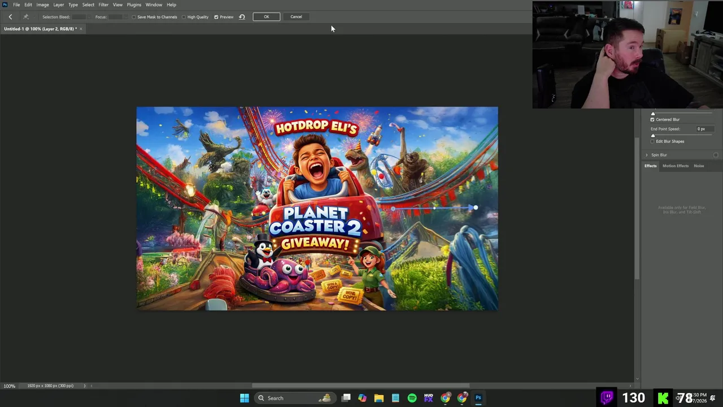Open the Layer menu
This screenshot has width=723, height=407.
(x=59, y=5)
